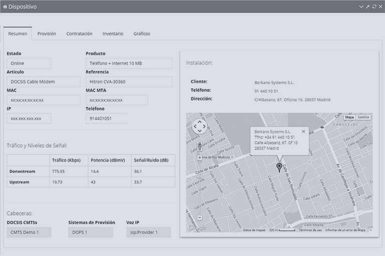Select the Artículo field DOCSIS Cable Módem
Viewport: 385px width, 256px height.
(44, 81)
